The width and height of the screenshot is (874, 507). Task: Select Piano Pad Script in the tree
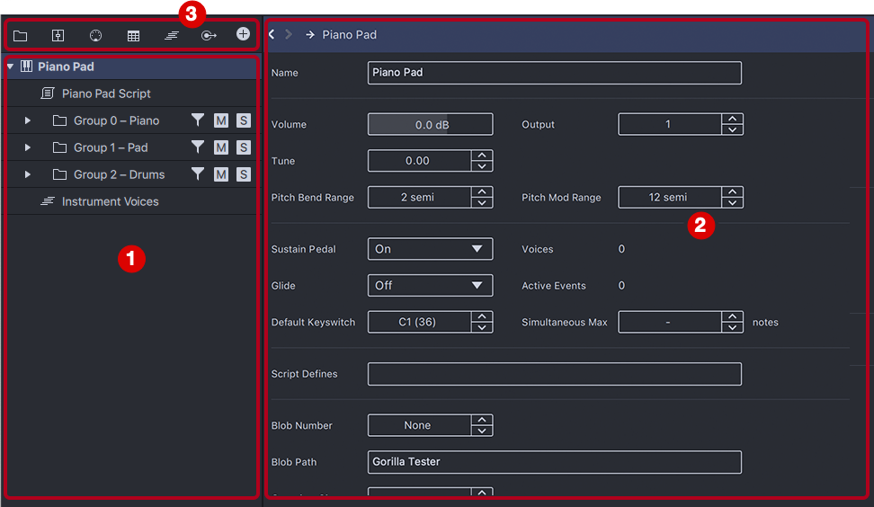131,93
